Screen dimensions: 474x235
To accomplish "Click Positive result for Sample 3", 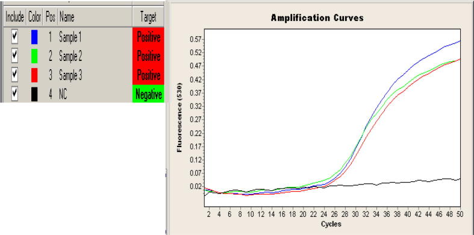I will click(148, 75).
